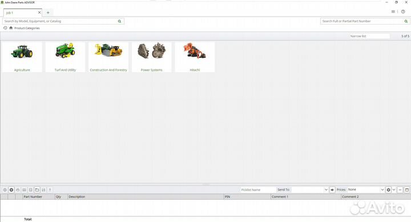Click the Product Categories breadcrumb
Image resolution: width=411 pixels, height=222 pixels.
(x=27, y=28)
